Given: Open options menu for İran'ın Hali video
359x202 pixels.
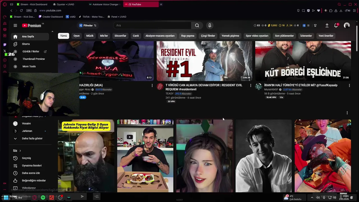Looking at the screenshot, I should 349,86.
